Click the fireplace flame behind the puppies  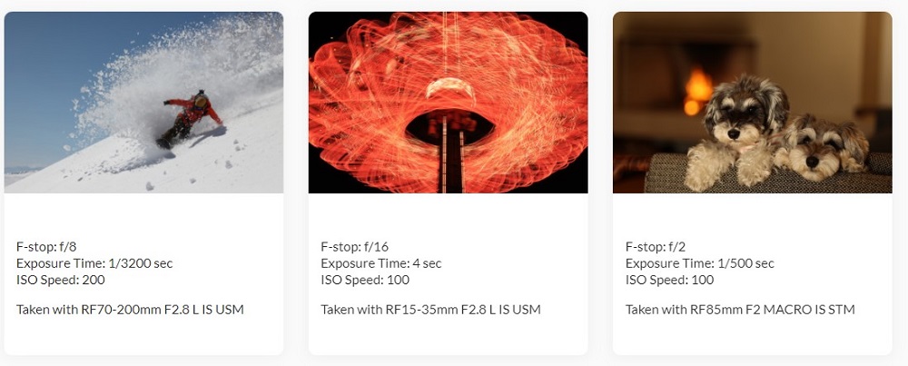pos(697,91)
